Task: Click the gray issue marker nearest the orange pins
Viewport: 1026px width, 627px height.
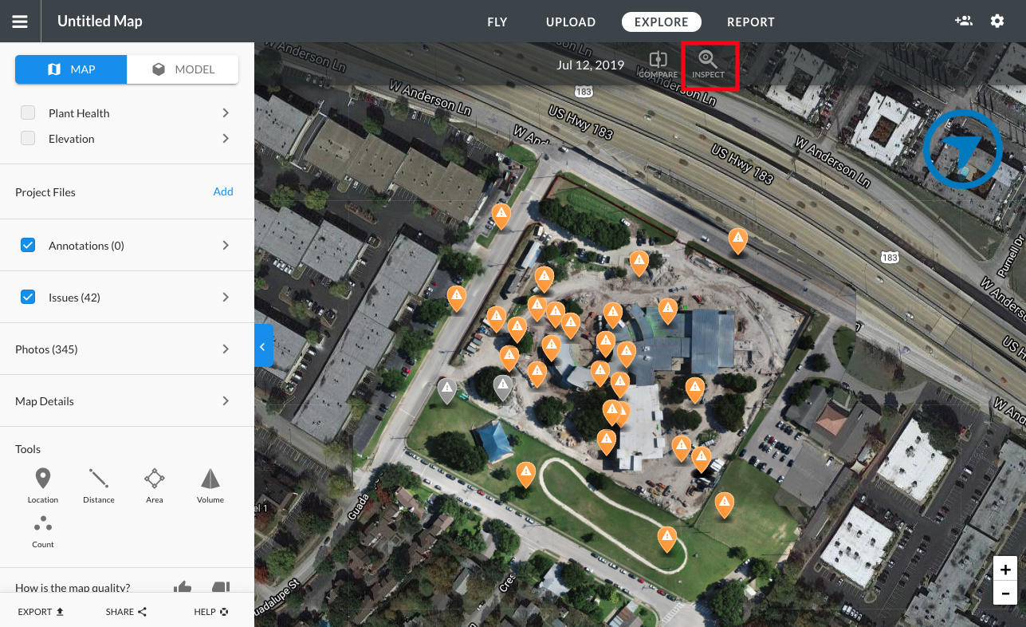Action: tap(502, 388)
